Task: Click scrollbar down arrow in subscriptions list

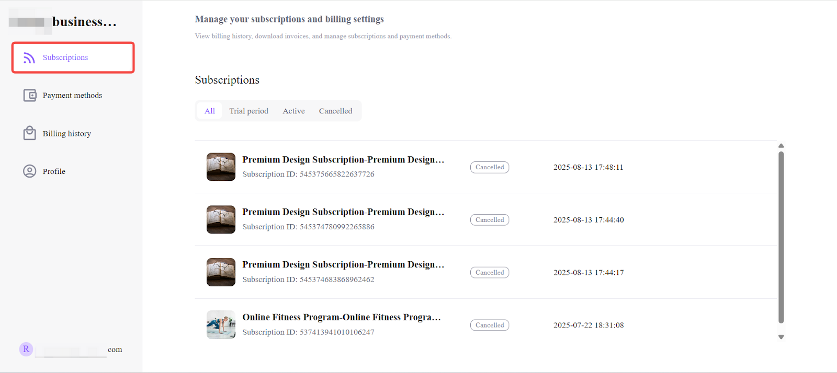Action: [781, 337]
